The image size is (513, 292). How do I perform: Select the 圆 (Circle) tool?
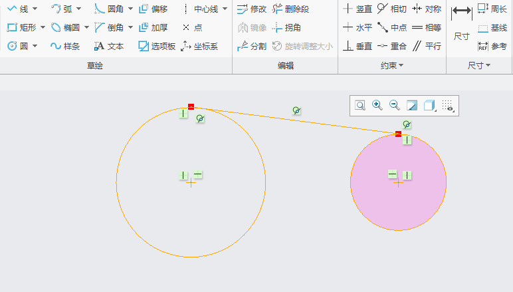coord(18,46)
